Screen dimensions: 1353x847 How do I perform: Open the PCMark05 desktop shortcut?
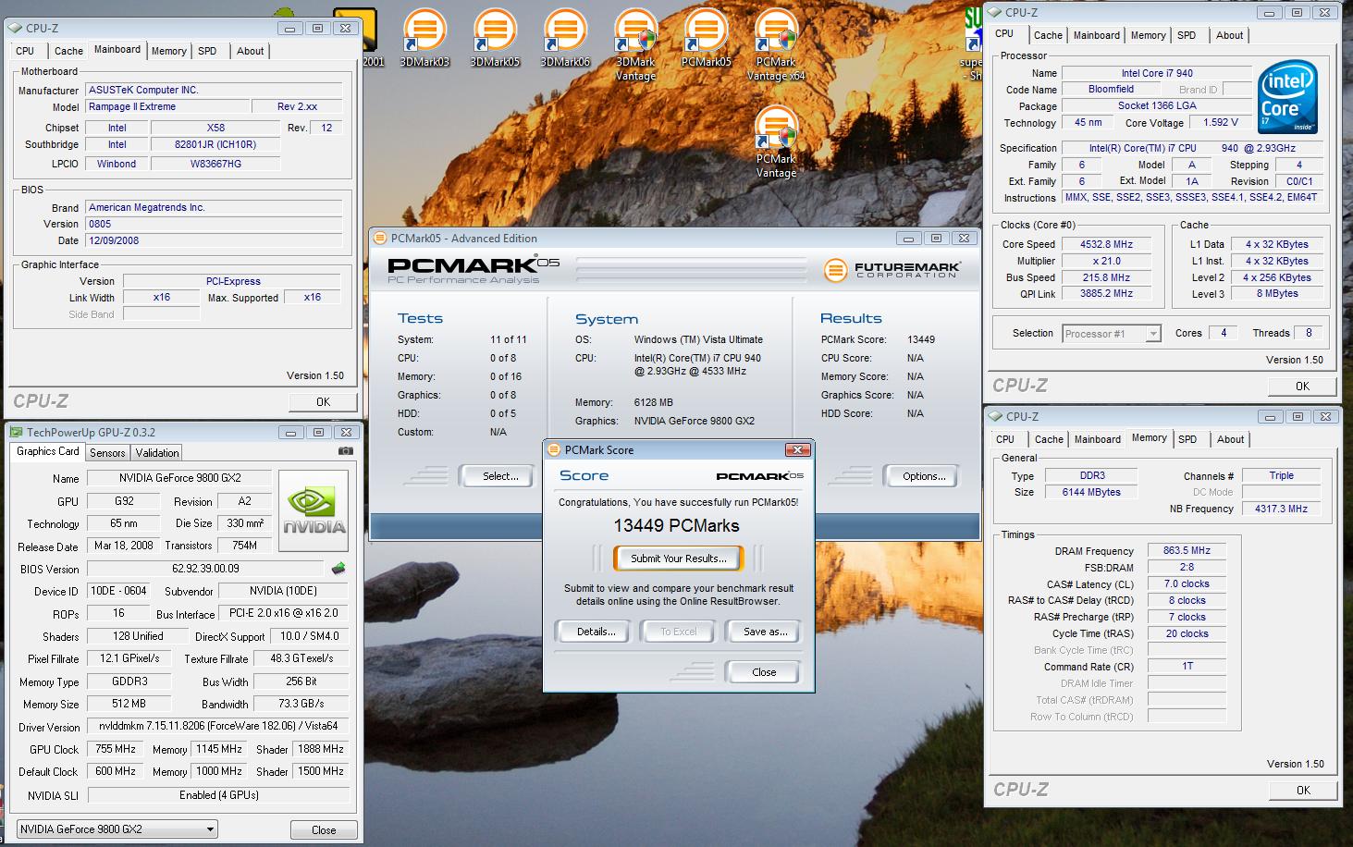point(706,38)
